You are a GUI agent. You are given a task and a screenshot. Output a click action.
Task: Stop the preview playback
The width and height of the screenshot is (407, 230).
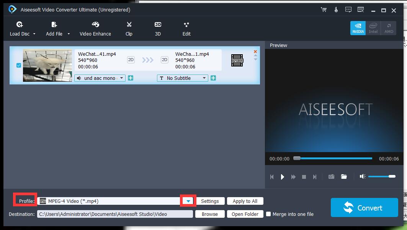pos(304,177)
